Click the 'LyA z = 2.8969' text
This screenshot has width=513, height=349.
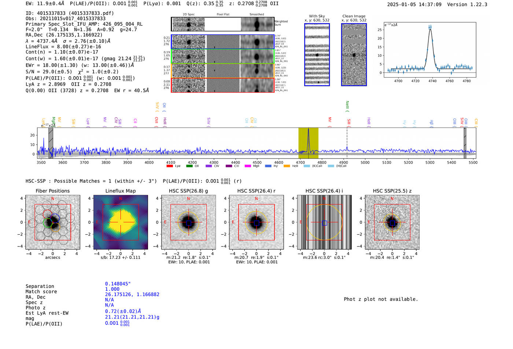click(45, 84)
